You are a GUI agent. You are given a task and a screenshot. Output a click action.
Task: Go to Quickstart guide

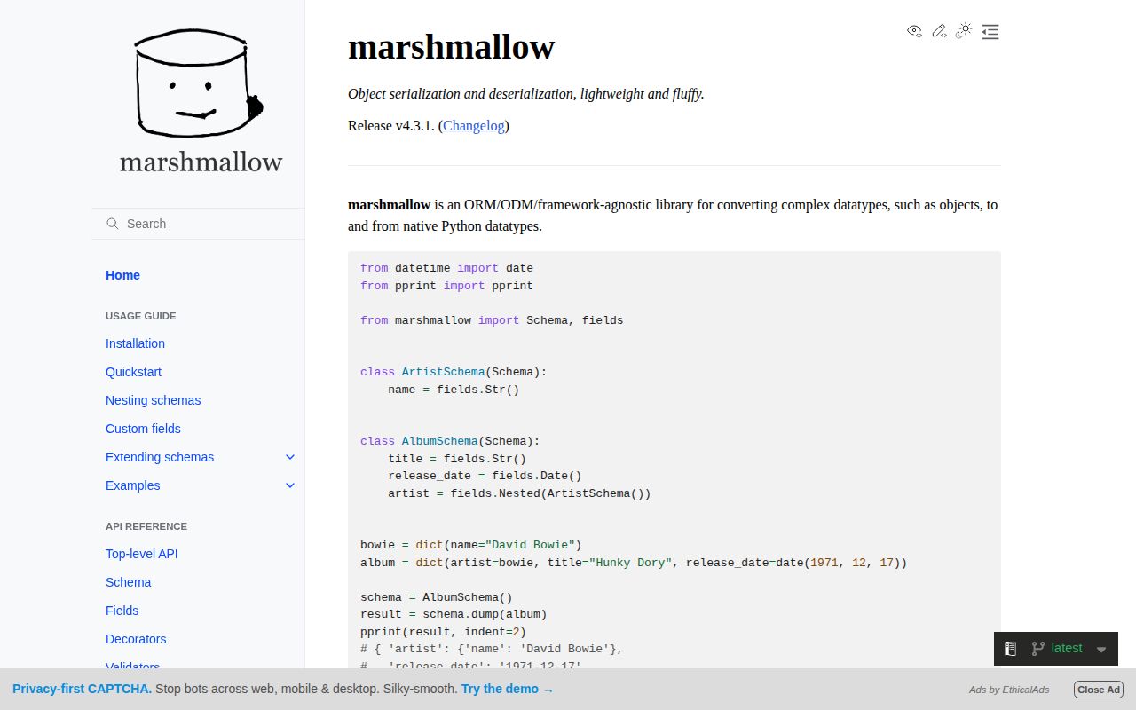pyautogui.click(x=133, y=372)
